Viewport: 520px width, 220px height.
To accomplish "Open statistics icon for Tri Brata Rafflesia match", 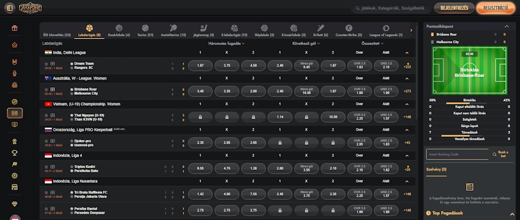I will (53, 193).
